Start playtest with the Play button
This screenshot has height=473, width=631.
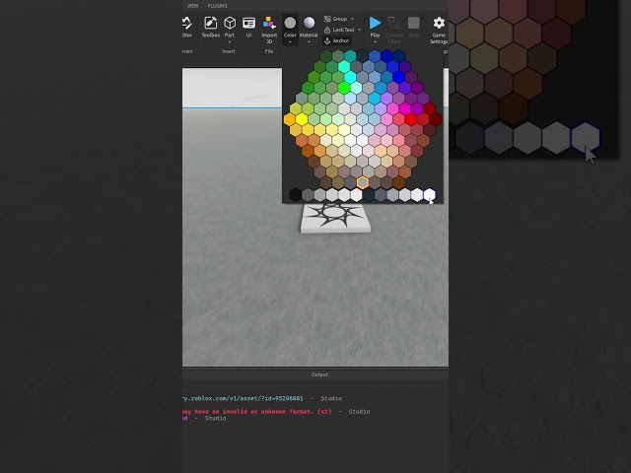tap(375, 24)
